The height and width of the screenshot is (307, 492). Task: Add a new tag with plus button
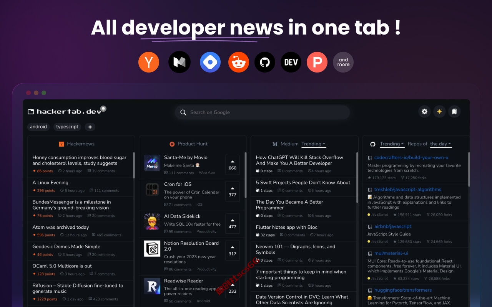tap(90, 127)
